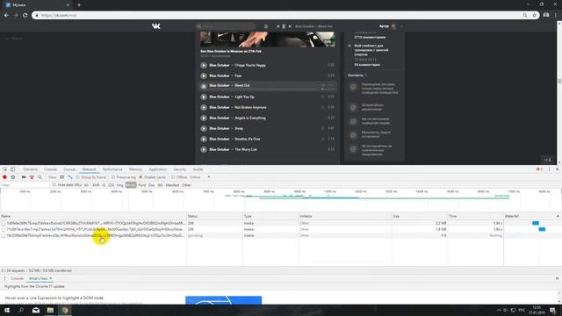This screenshot has width=562, height=316.
Task: Tick the Offline checkbox
Action: (x=173, y=177)
